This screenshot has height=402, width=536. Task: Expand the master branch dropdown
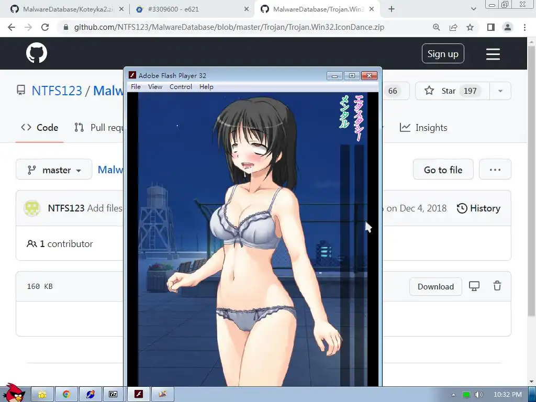pyautogui.click(x=54, y=170)
